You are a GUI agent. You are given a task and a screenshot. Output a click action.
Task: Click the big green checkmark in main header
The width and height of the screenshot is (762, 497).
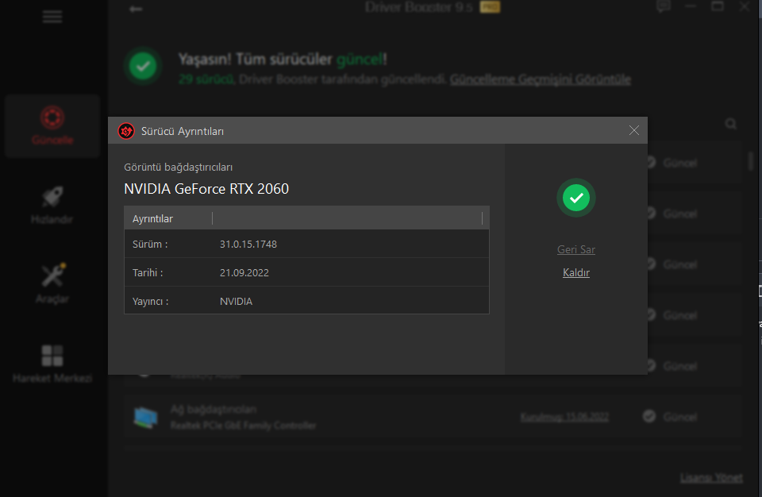pos(143,66)
